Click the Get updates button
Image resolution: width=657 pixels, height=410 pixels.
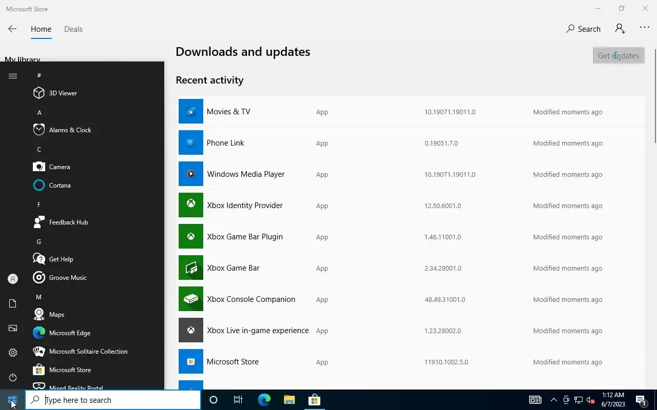pos(619,55)
